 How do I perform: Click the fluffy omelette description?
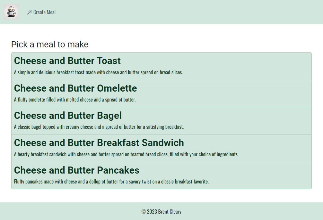pos(75,100)
